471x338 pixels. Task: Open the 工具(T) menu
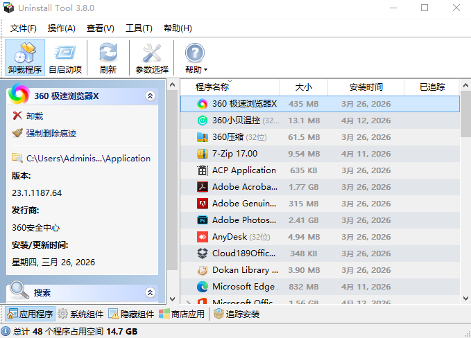(139, 28)
